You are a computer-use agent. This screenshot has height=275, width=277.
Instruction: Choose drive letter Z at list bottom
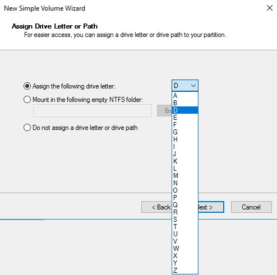click(185, 270)
